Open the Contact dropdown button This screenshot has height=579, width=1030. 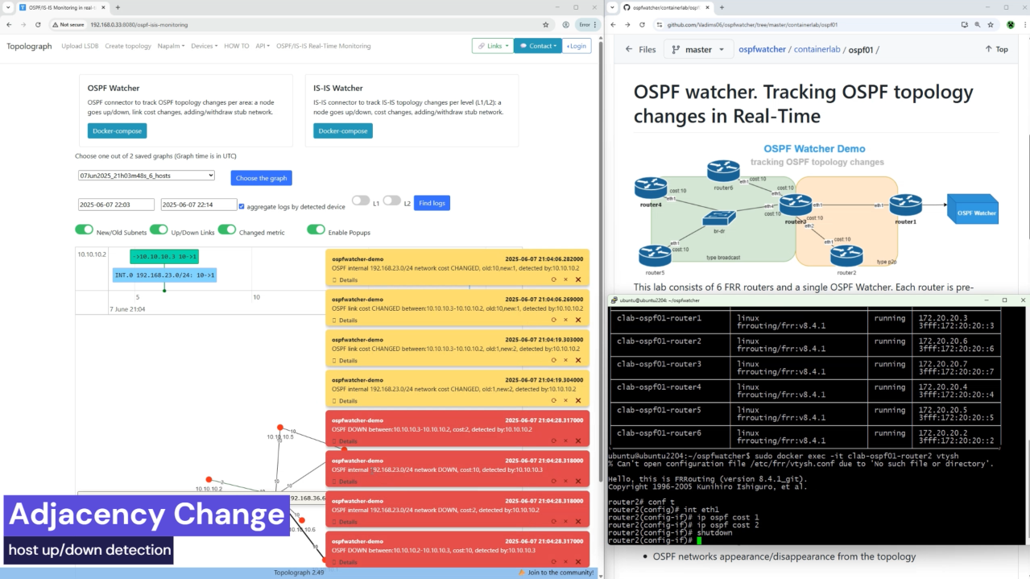click(537, 46)
